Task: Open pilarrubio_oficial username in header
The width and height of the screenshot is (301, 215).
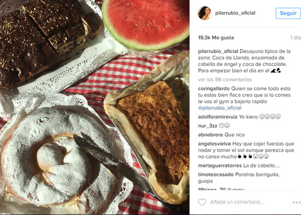Action: click(235, 13)
